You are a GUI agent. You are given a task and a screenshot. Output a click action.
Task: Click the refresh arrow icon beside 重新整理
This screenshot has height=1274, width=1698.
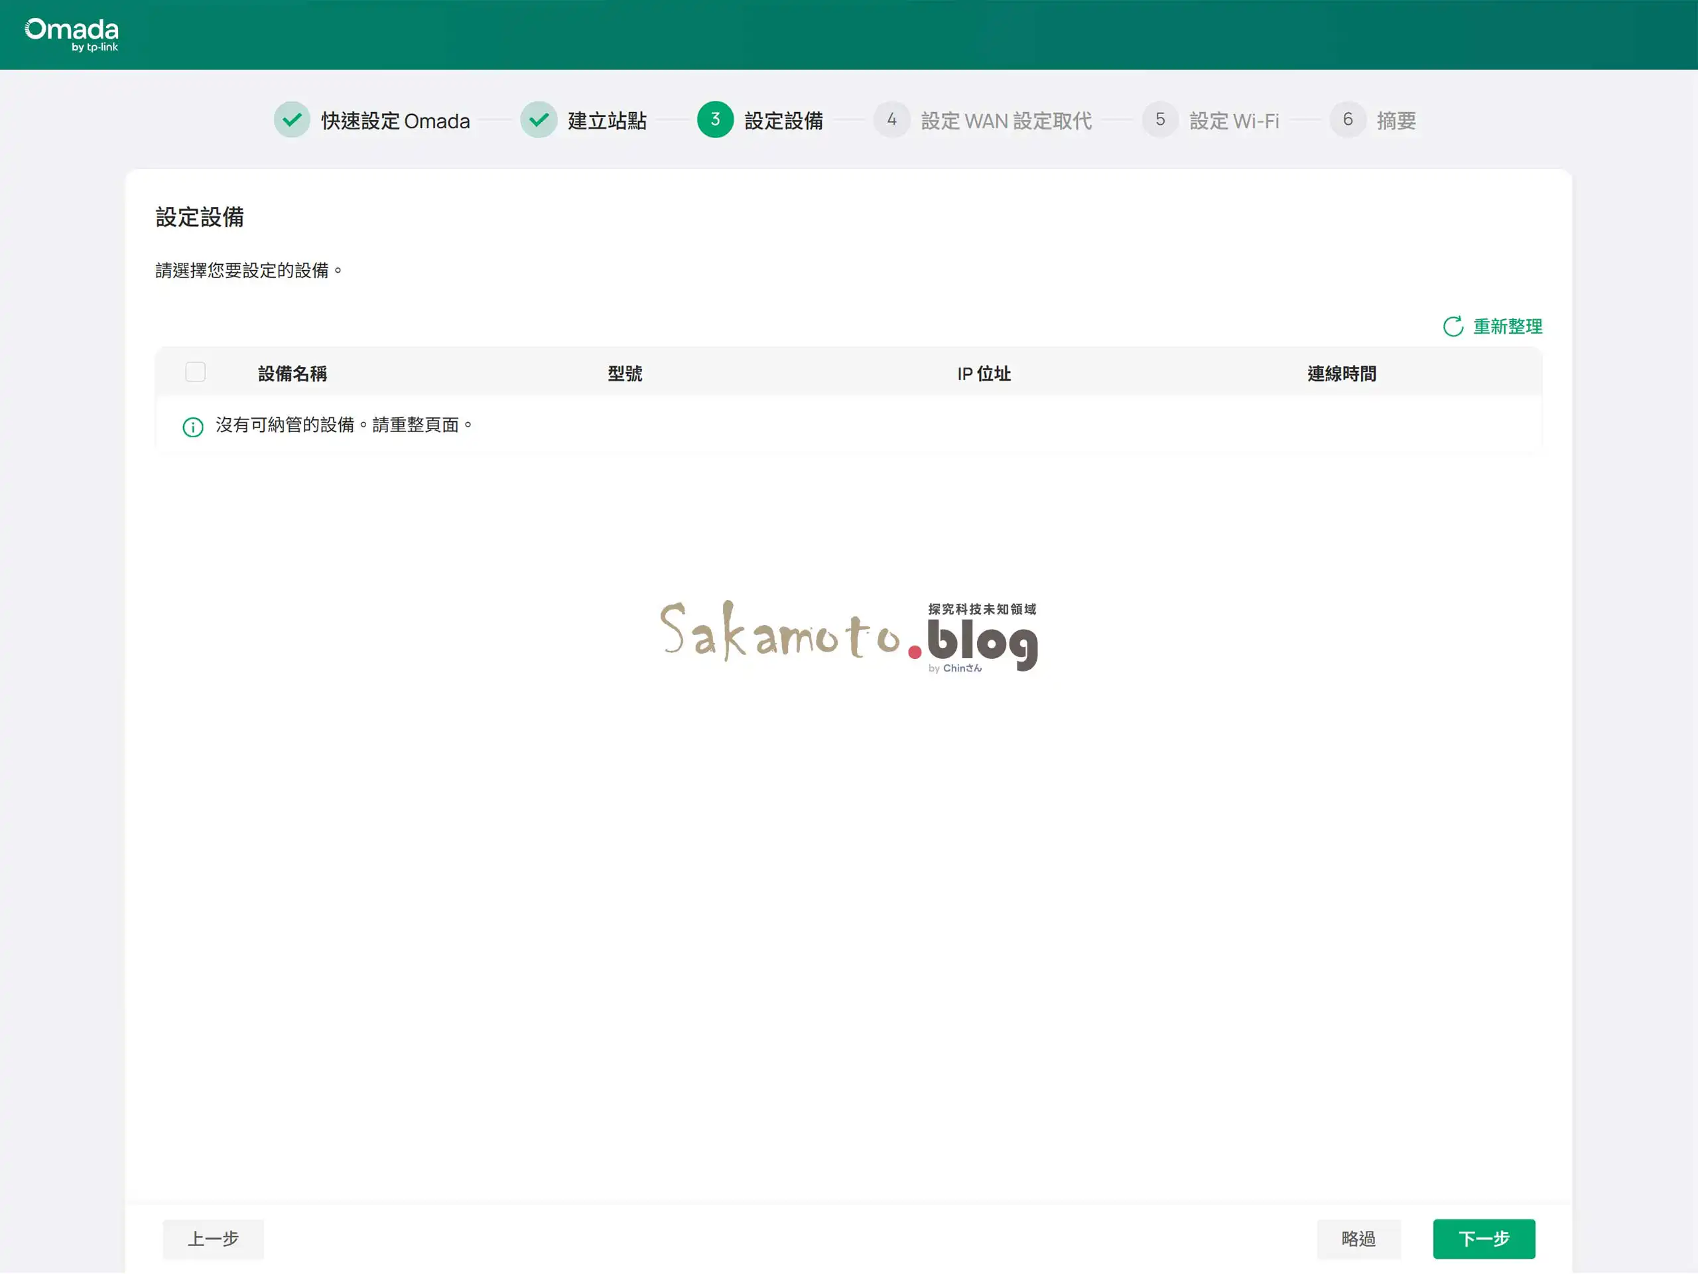pos(1453,326)
